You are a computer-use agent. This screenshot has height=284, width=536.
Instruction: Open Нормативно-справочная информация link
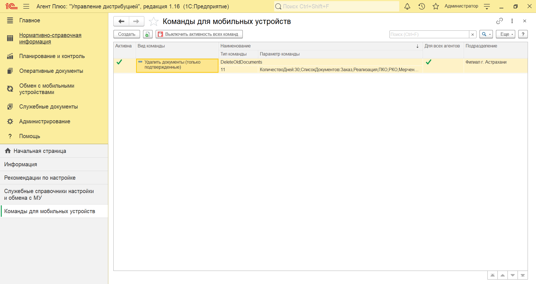tap(50, 38)
